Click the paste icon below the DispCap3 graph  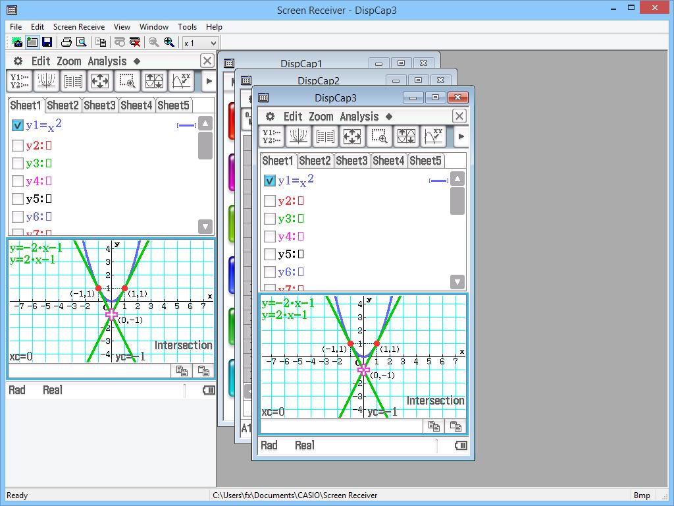[455, 426]
